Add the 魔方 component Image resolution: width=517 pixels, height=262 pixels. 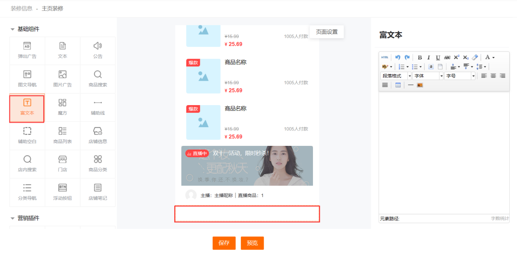(62, 108)
